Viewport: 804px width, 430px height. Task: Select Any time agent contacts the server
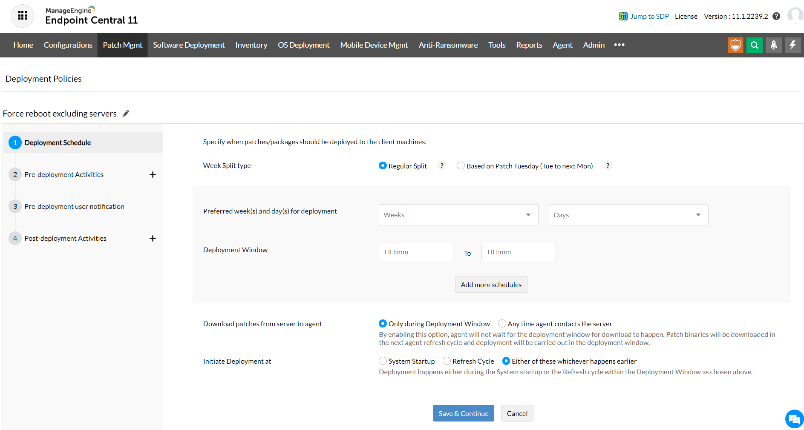[x=502, y=324]
